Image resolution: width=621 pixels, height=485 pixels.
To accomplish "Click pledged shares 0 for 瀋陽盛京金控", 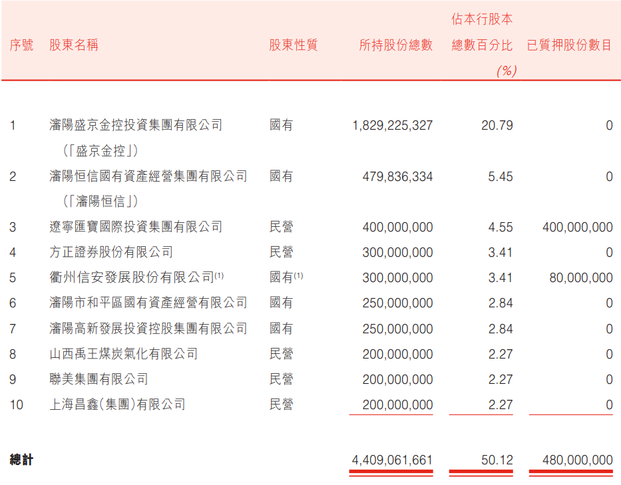I will click(610, 126).
